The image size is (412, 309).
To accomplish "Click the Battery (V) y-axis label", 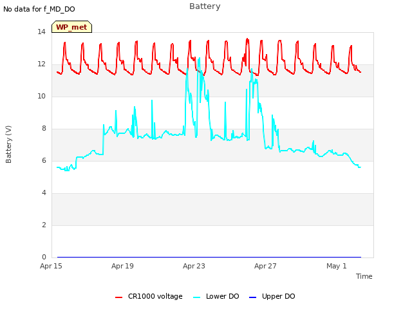I will click(x=8, y=144).
